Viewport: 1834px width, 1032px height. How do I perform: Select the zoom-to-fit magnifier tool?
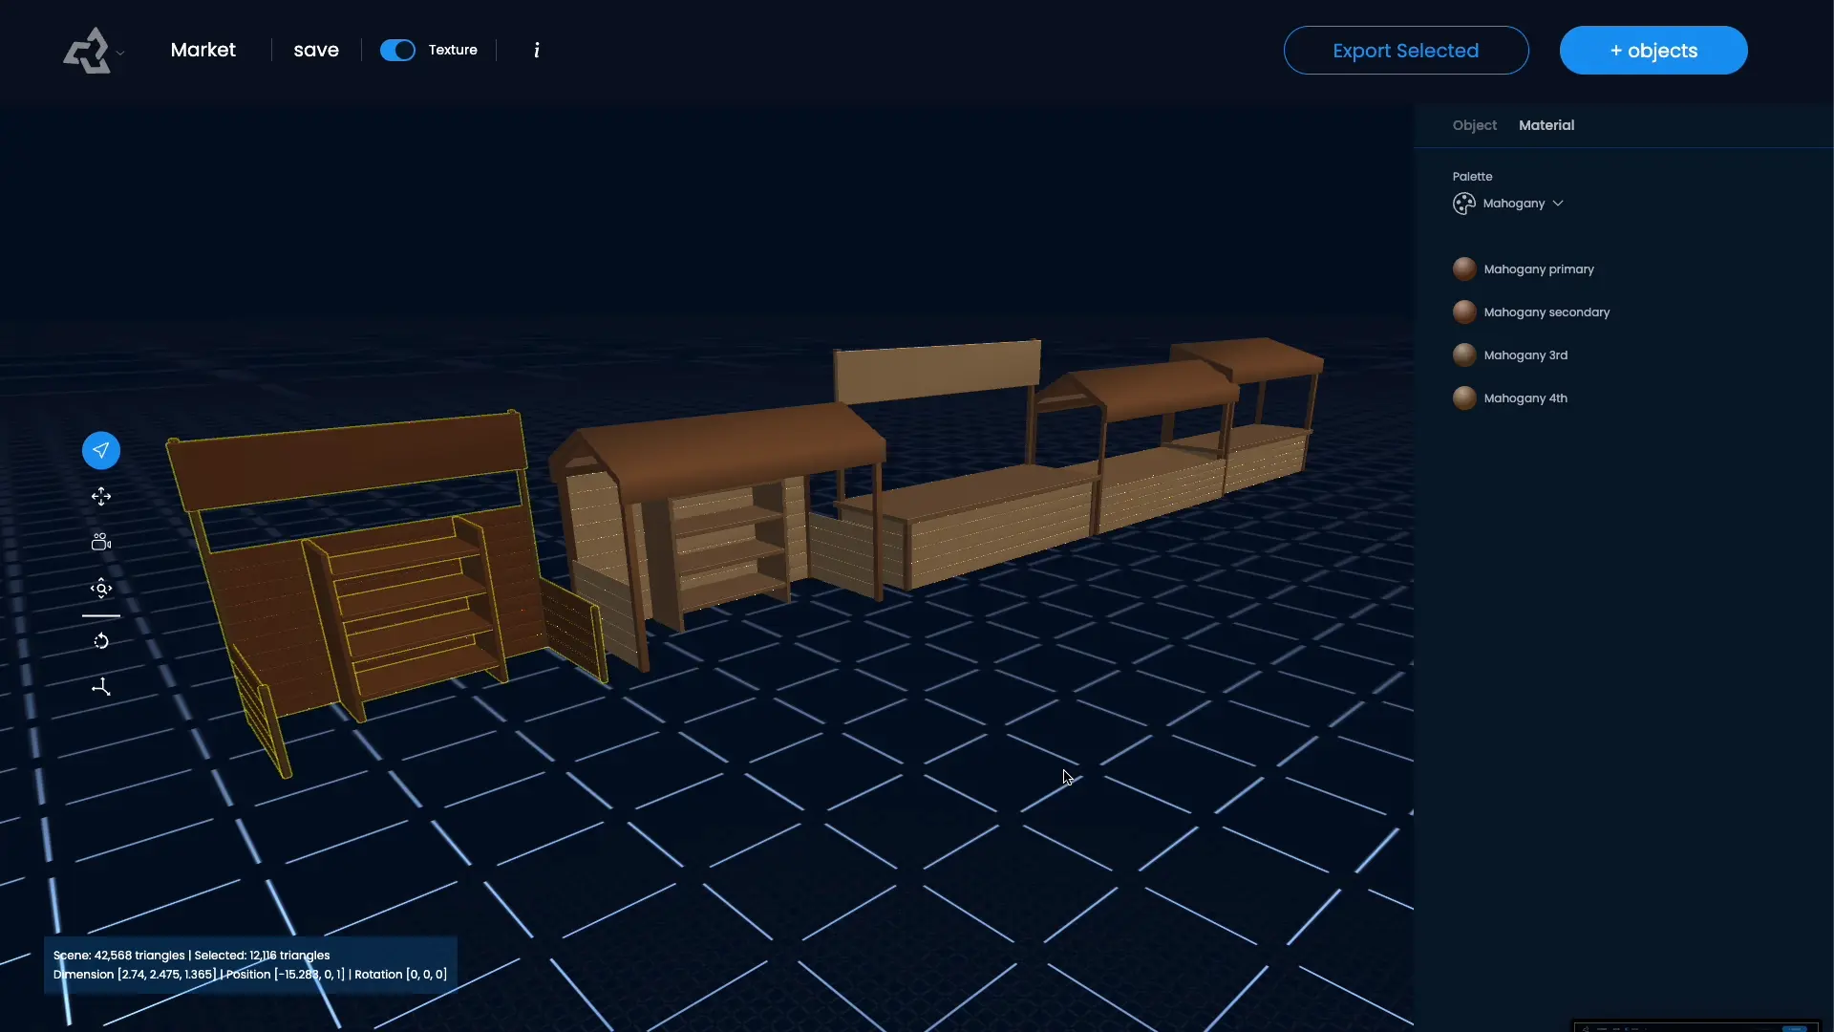(x=101, y=589)
